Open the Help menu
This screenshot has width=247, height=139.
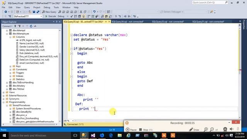click(76, 7)
